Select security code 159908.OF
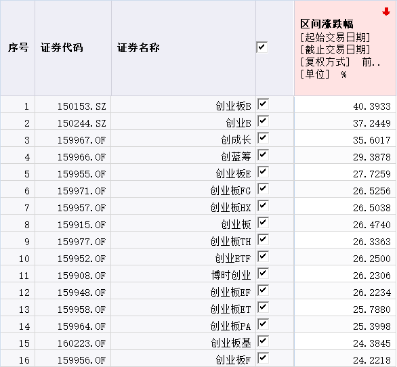 [x=81, y=276]
